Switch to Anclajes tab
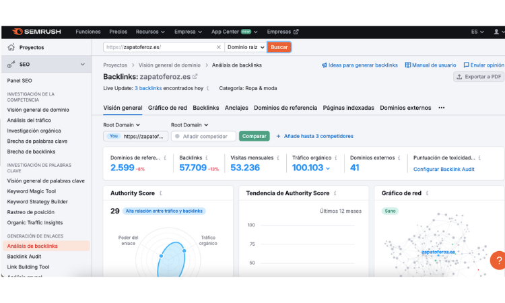 tap(236, 108)
